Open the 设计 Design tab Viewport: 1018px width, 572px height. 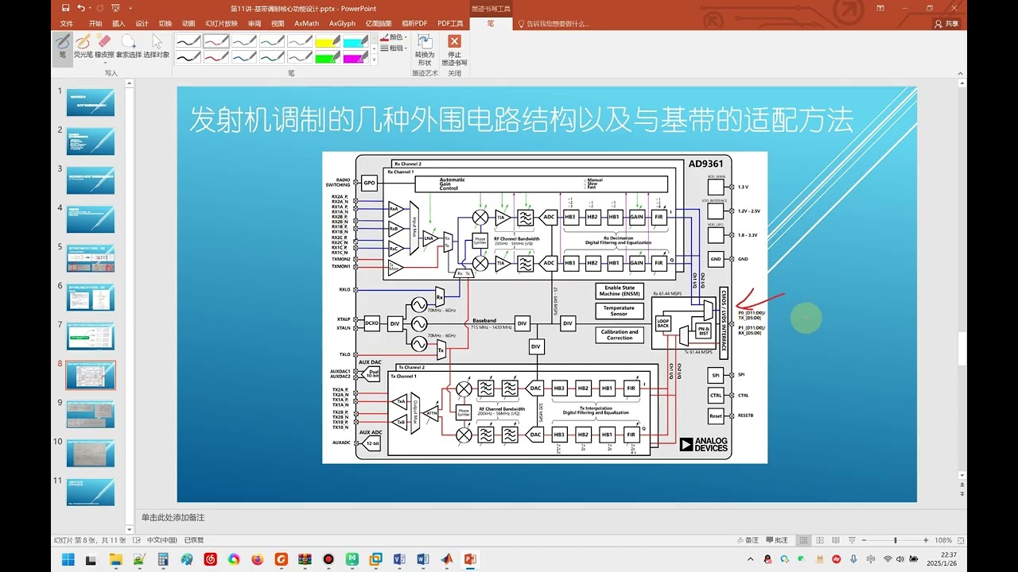point(142,24)
